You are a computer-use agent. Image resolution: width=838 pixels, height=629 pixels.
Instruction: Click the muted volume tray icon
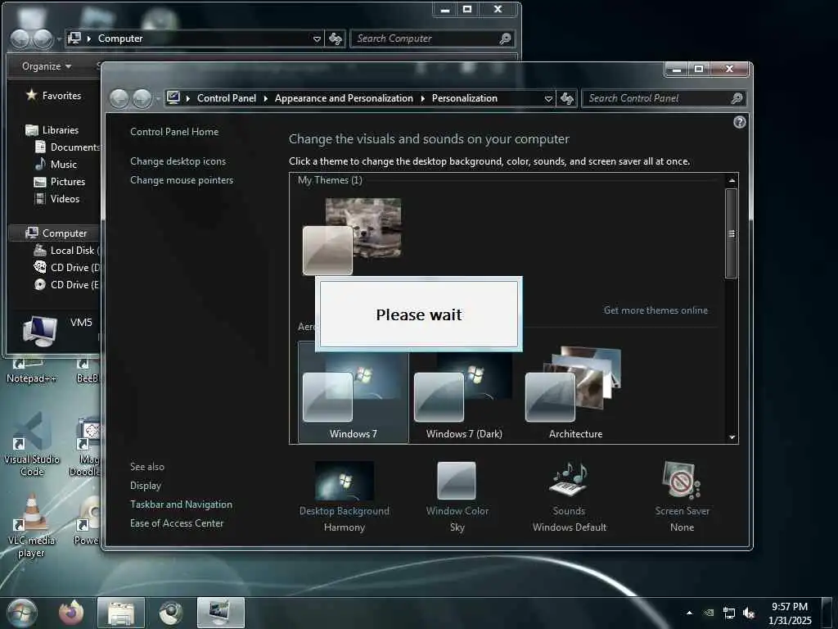coord(749,613)
